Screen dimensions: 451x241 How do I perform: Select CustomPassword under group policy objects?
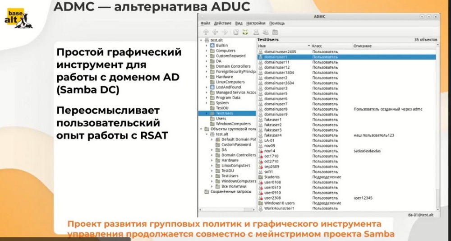point(236,144)
